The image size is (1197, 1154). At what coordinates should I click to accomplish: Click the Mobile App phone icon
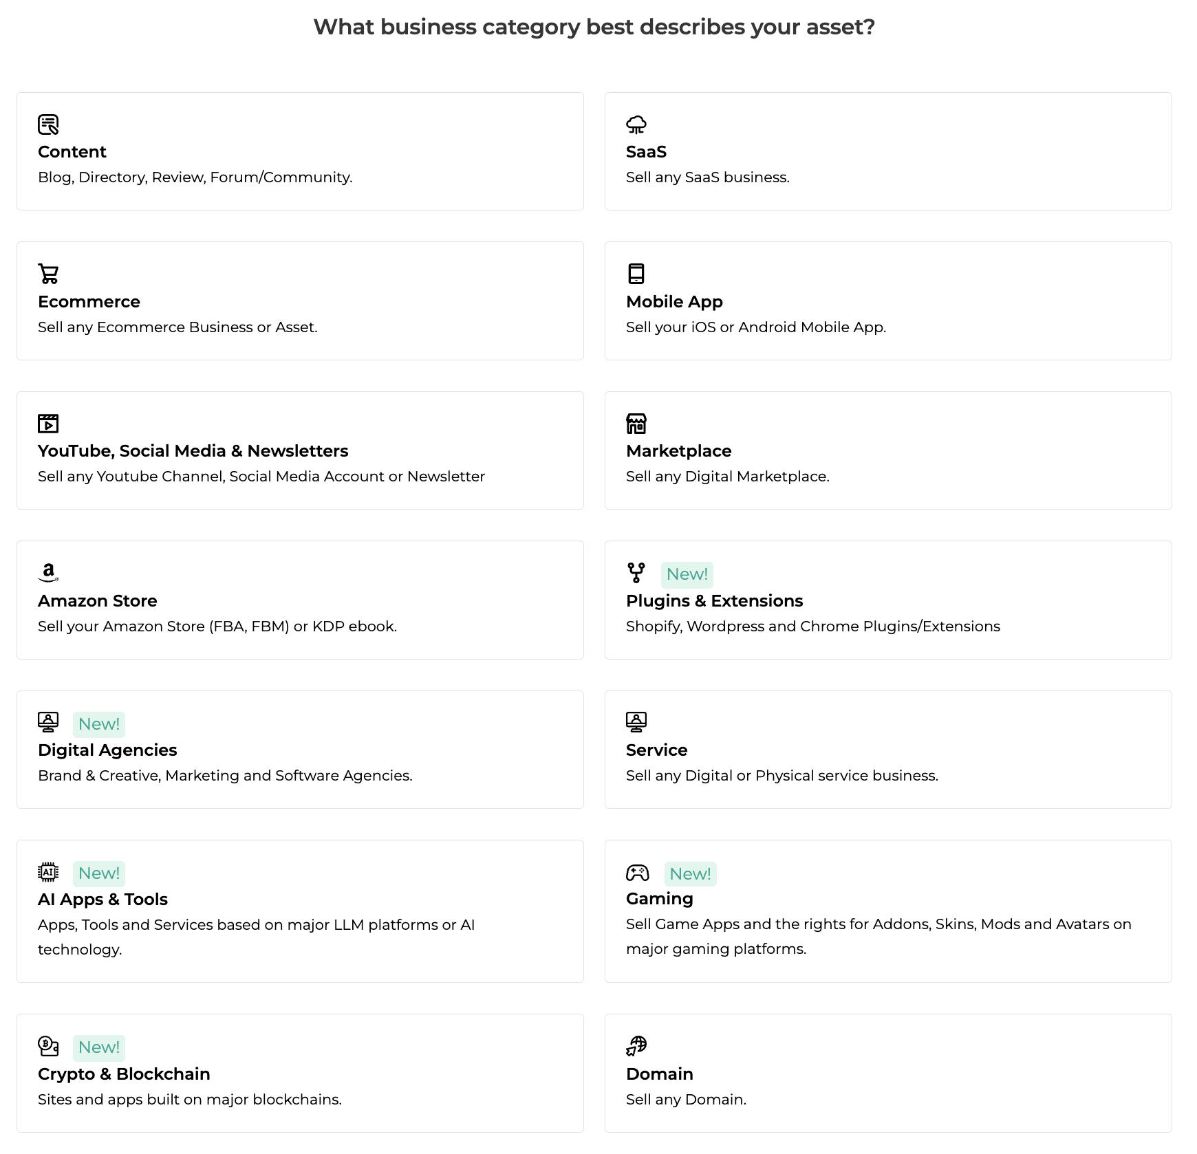[636, 274]
